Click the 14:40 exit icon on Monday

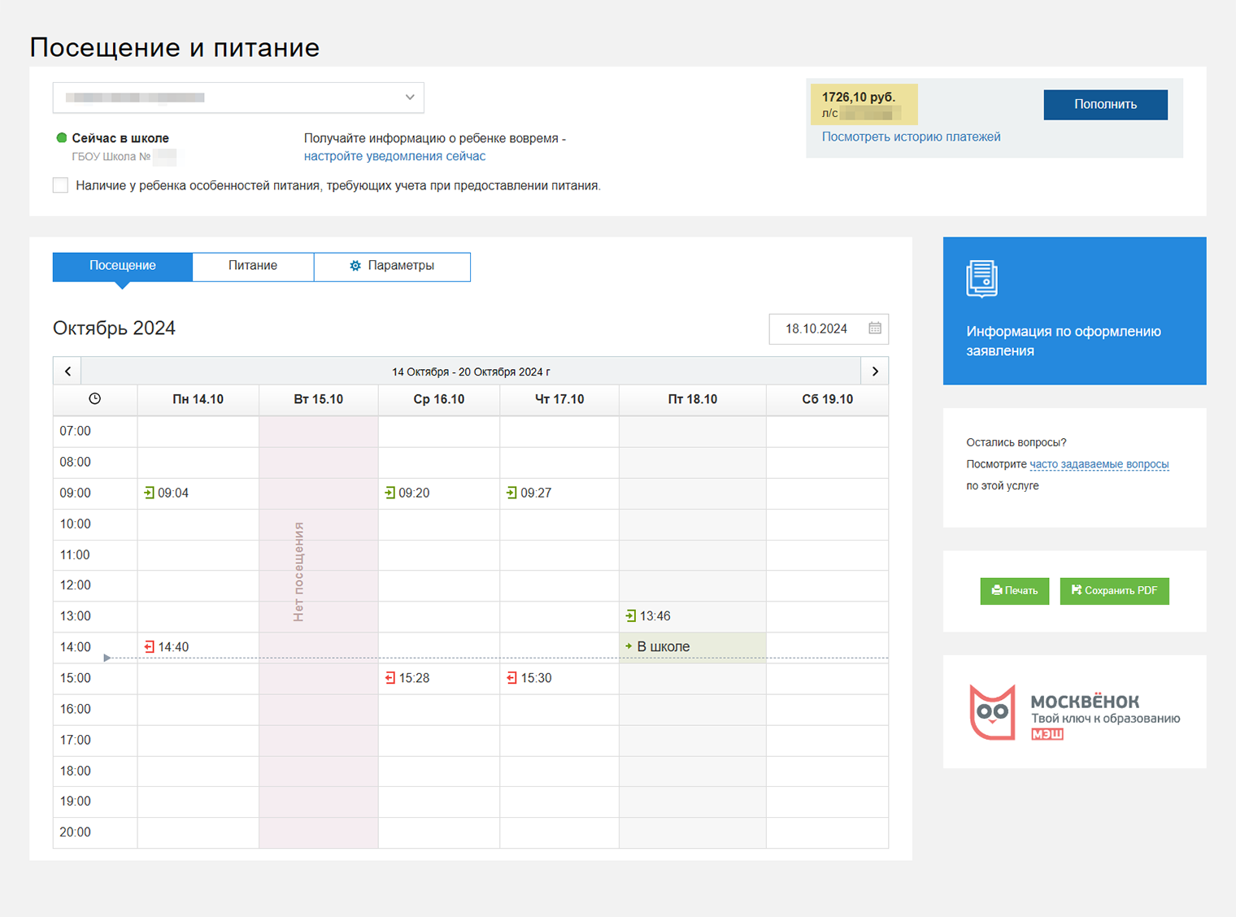coord(149,647)
